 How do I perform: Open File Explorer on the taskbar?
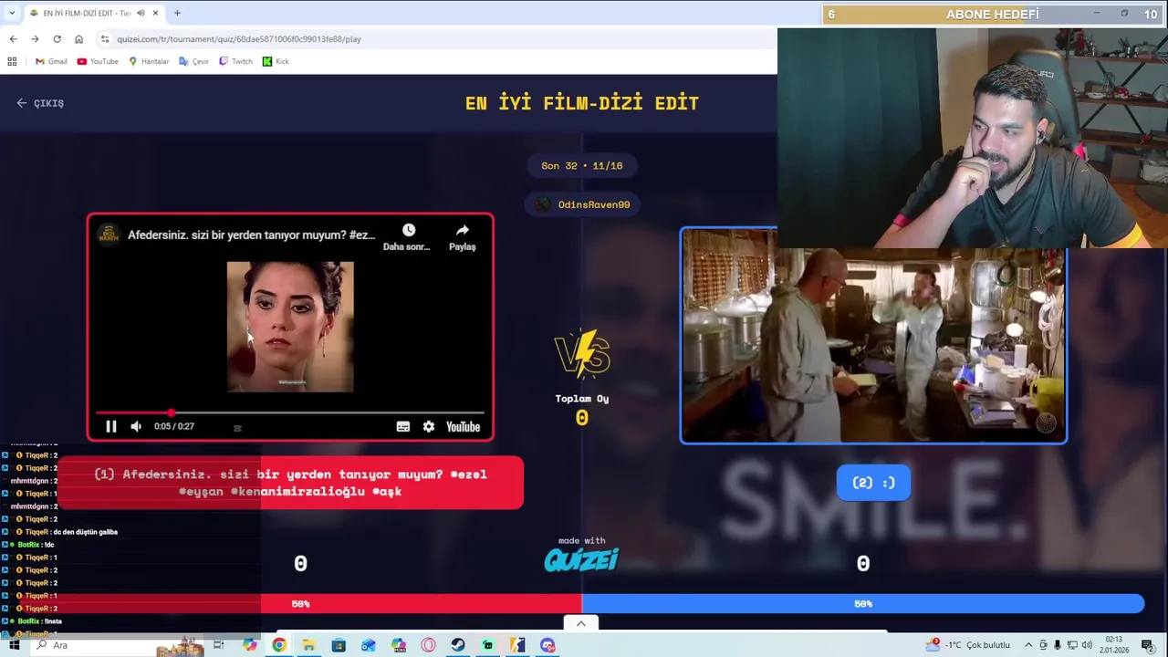click(x=308, y=645)
